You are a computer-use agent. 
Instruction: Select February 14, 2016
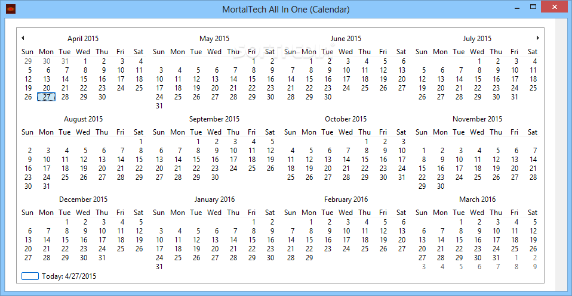click(x=291, y=240)
